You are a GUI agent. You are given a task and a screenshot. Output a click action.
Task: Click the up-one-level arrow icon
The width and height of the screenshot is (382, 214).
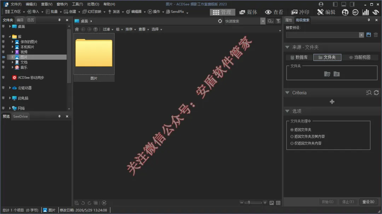coord(95,29)
